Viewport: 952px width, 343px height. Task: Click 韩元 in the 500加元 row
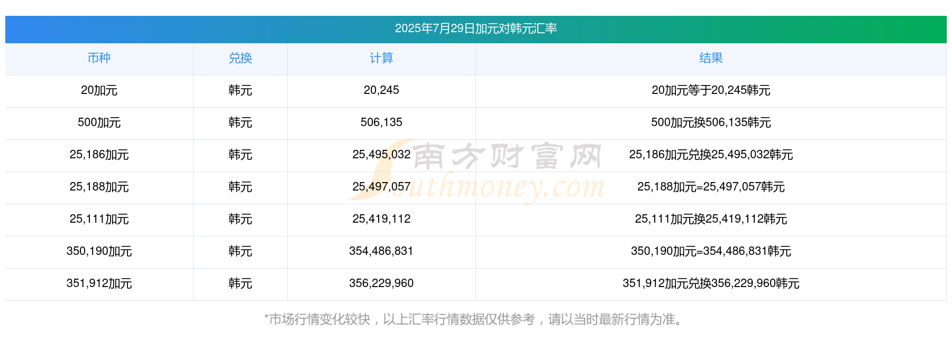pyautogui.click(x=240, y=122)
